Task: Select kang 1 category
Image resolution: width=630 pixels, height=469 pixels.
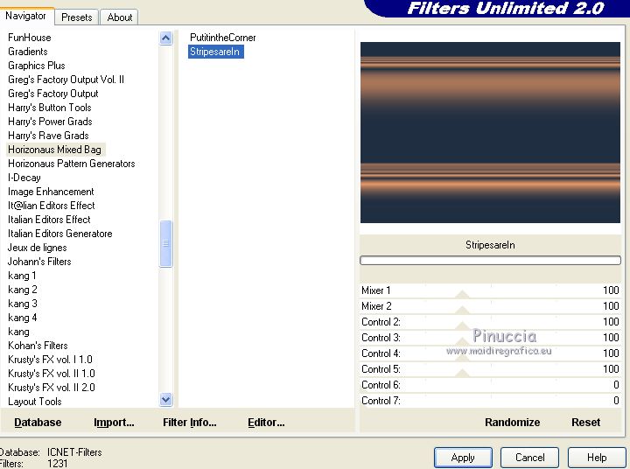Action: coord(22,276)
